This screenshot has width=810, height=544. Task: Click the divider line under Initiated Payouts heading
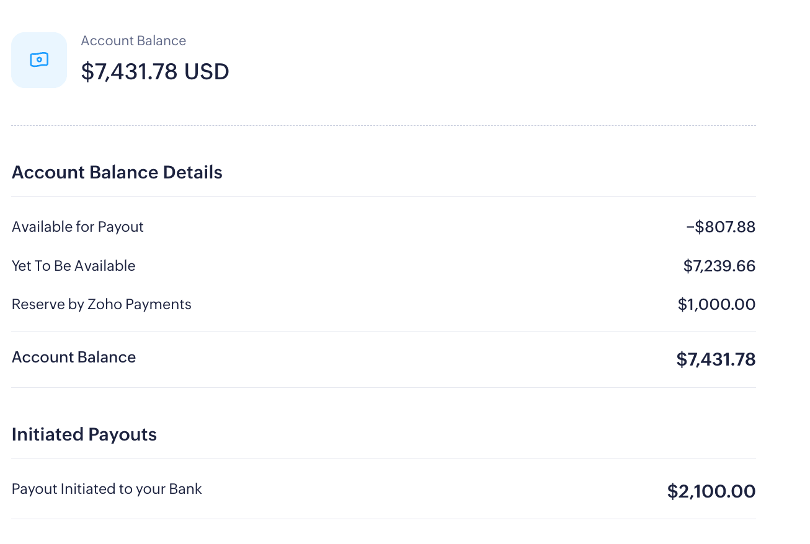(383, 459)
